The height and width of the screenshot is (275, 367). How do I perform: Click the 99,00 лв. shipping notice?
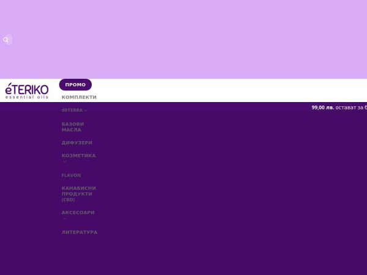[x=339, y=108]
